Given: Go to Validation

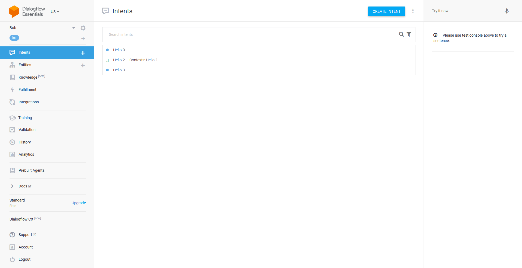Looking at the screenshot, I should point(27,130).
